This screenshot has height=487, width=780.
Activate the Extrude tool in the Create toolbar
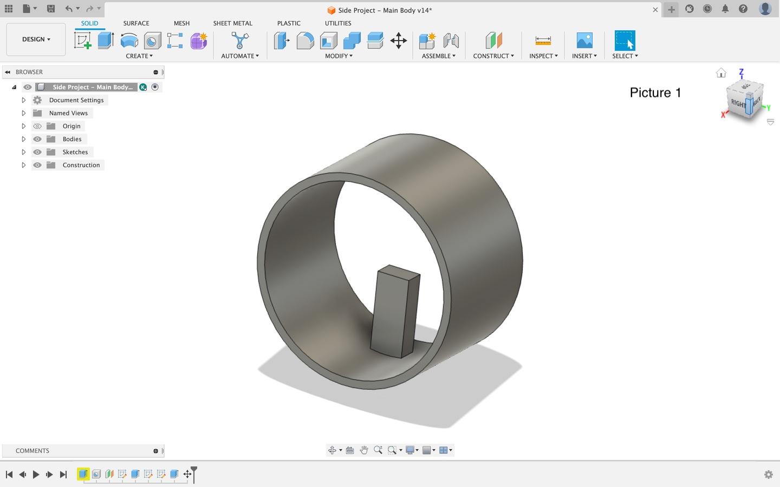tap(106, 41)
